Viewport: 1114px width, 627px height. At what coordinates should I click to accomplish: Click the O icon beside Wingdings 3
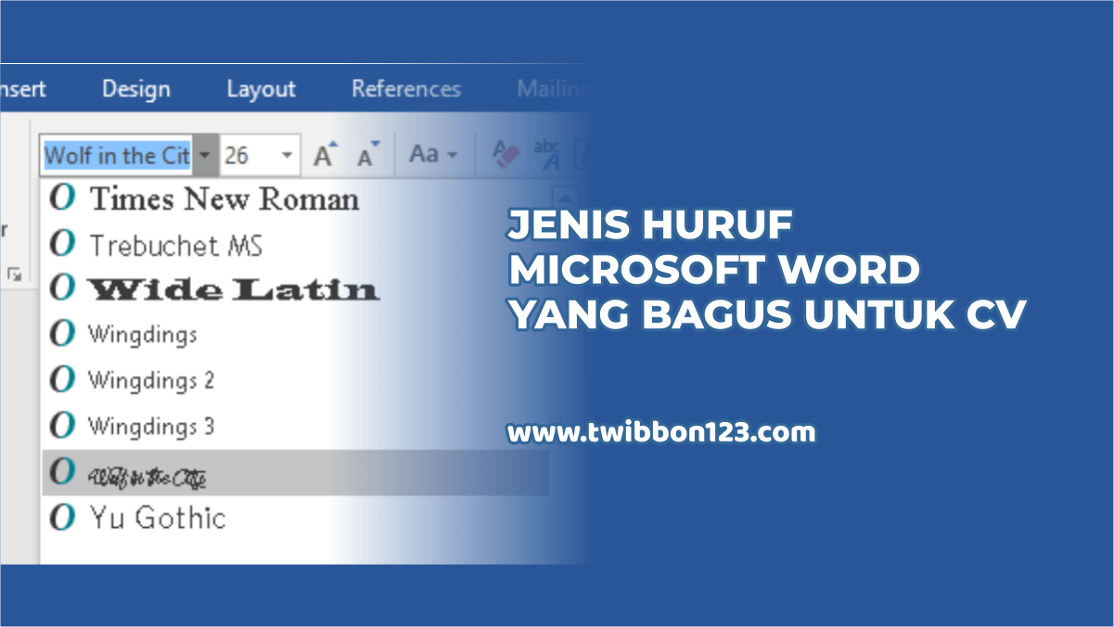(62, 426)
